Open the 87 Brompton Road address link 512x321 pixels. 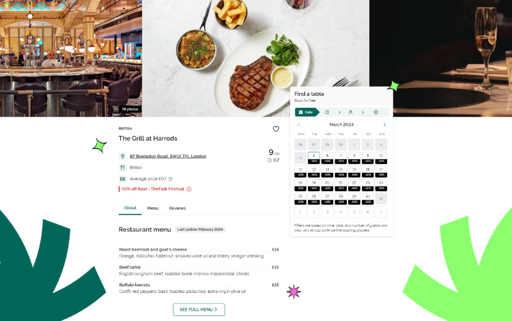168,156
